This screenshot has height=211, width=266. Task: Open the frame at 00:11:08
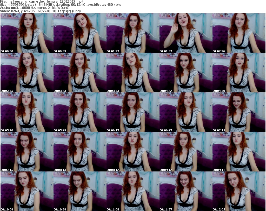click(x=133, y=191)
